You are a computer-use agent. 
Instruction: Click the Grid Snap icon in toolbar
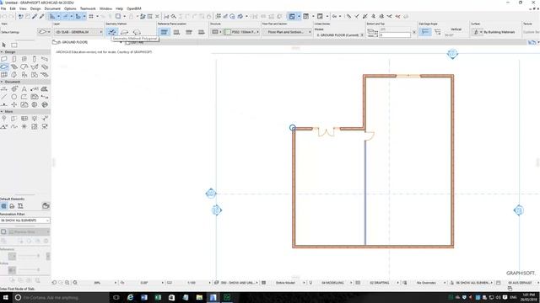click(91, 16)
